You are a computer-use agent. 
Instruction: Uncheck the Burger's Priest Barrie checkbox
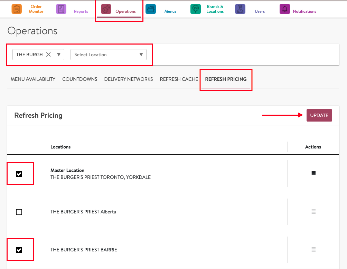19,250
